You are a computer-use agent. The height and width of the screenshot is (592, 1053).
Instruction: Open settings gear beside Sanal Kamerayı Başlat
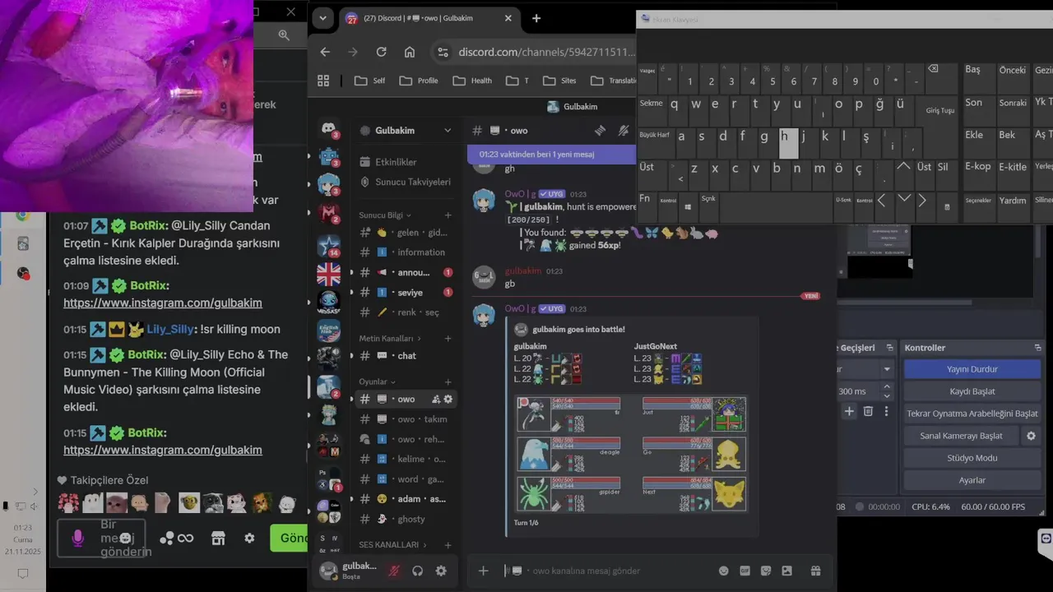pyautogui.click(x=1031, y=436)
